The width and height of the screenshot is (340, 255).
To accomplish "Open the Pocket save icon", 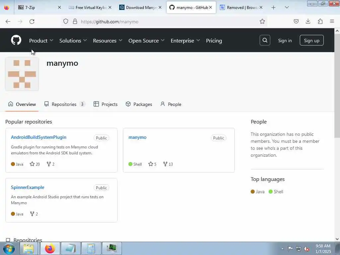I will (296, 21).
